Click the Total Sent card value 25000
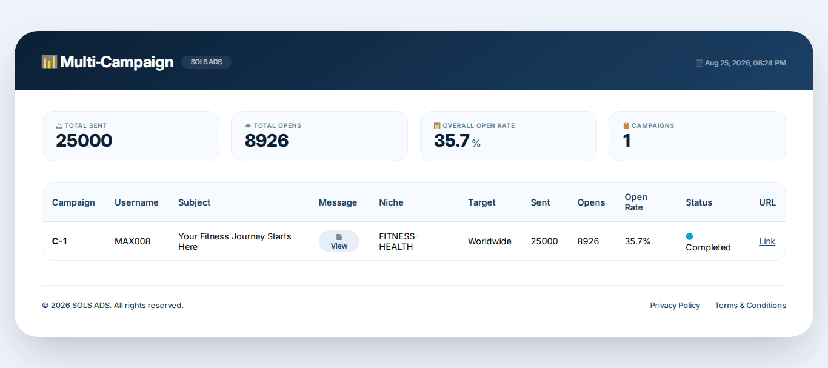Image resolution: width=828 pixels, height=368 pixels. click(84, 141)
